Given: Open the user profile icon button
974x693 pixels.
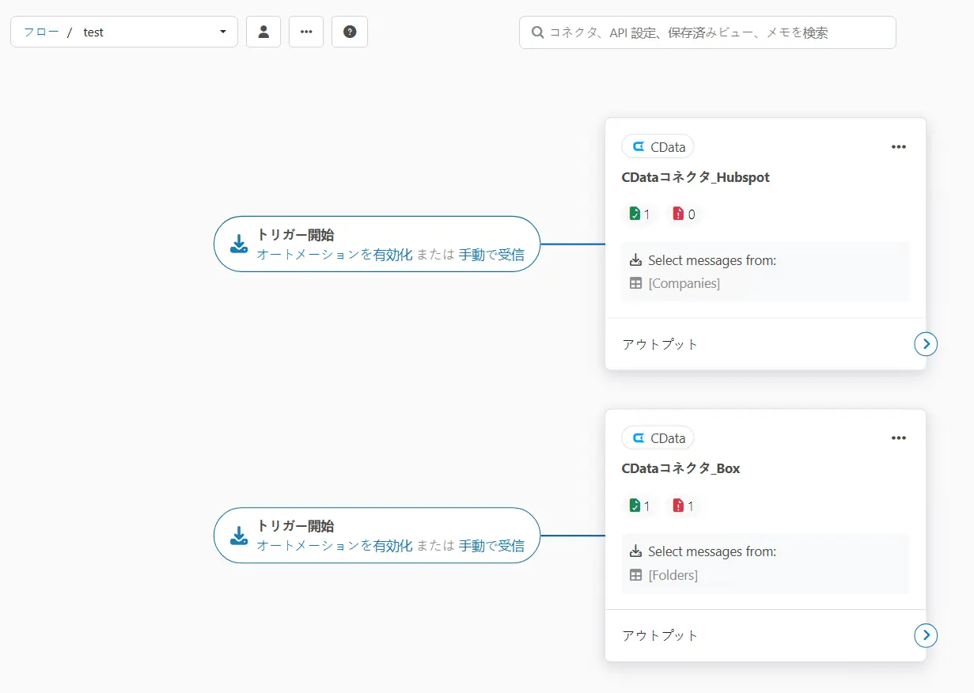Looking at the screenshot, I should 263,32.
